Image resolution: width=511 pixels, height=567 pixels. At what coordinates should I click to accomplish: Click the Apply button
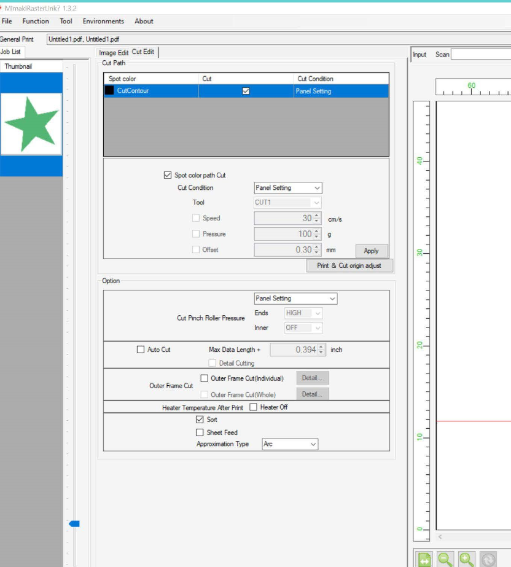(372, 251)
